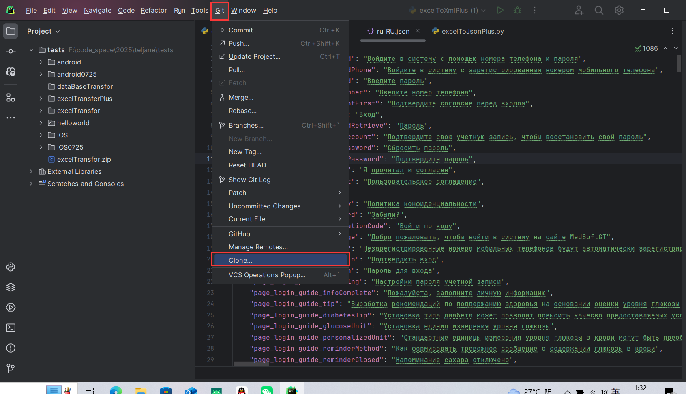Viewport: 686px width, 394px height.
Task: Open the Services tool window
Action: 11,307
